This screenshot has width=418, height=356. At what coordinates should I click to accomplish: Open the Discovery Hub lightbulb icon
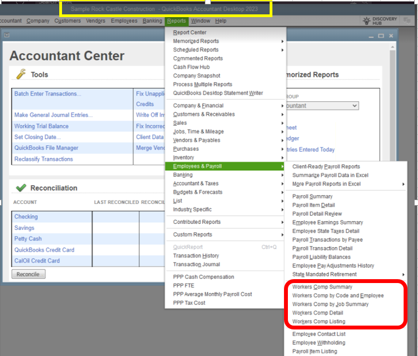(x=367, y=21)
